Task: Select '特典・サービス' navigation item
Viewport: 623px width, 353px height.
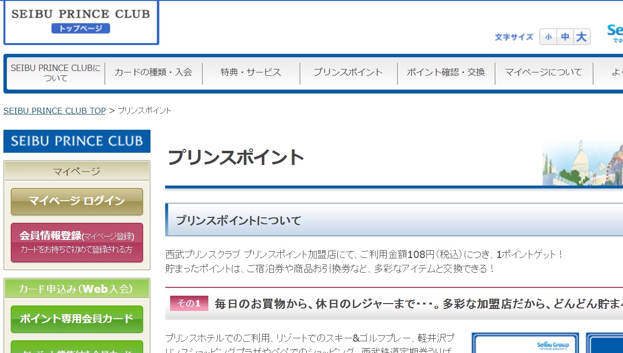Action: tap(251, 72)
